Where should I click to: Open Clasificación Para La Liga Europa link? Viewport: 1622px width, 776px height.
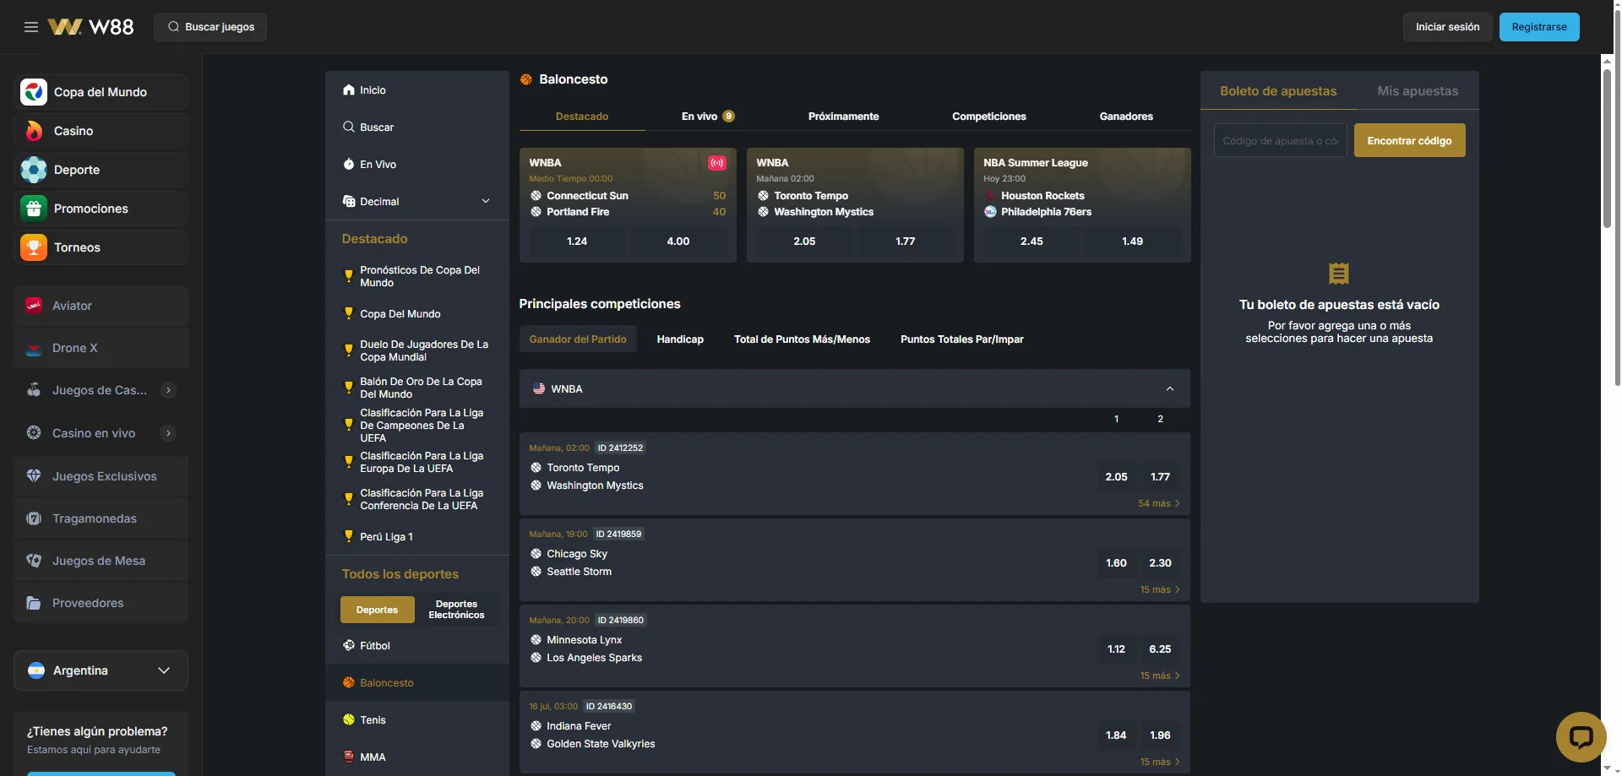(416, 462)
